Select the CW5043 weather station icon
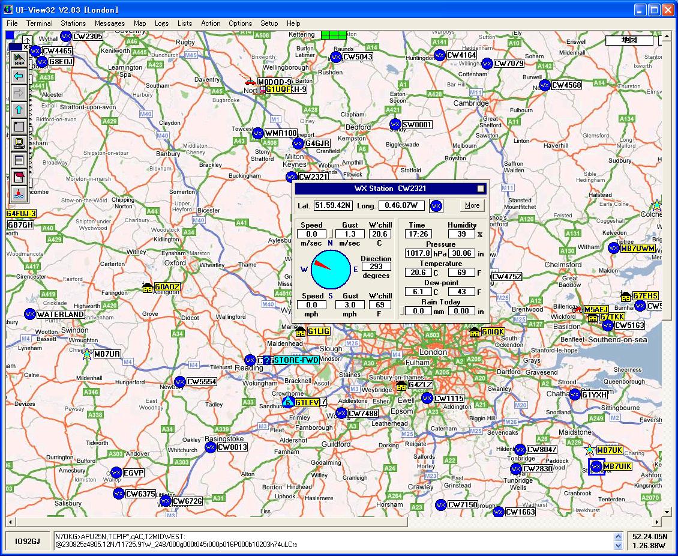The image size is (678, 556). (x=336, y=57)
